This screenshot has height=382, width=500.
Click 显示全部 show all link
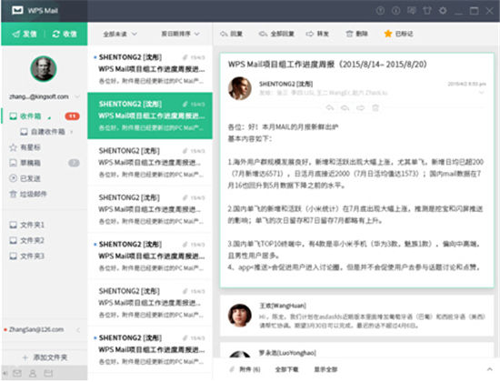(x=325, y=369)
